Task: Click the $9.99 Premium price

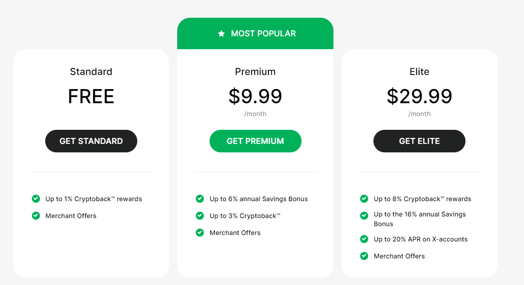Action: pos(255,96)
